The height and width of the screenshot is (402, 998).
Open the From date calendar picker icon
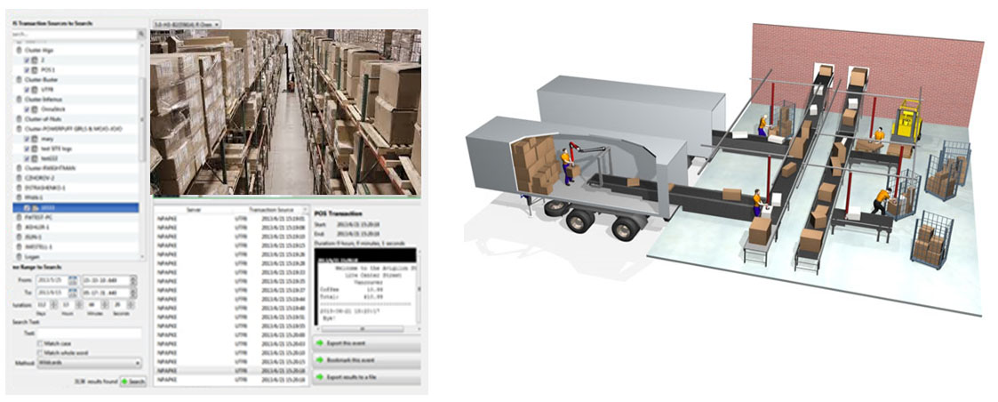click(x=72, y=280)
